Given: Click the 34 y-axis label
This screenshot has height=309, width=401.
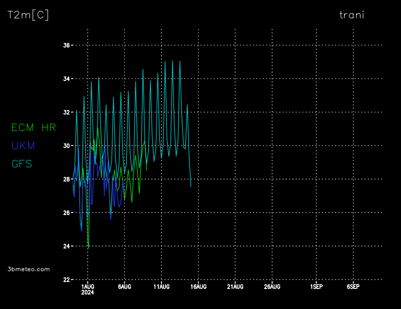Looking at the screenshot, I should tap(66, 79).
